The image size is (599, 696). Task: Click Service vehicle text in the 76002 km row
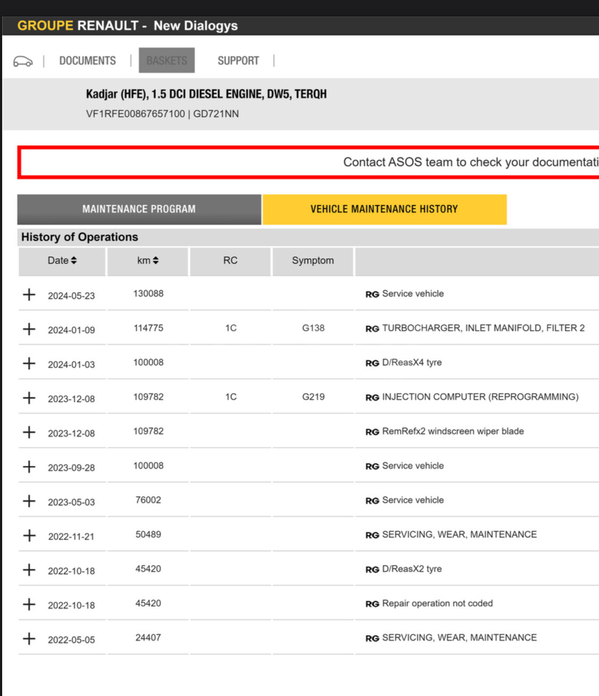pos(413,500)
